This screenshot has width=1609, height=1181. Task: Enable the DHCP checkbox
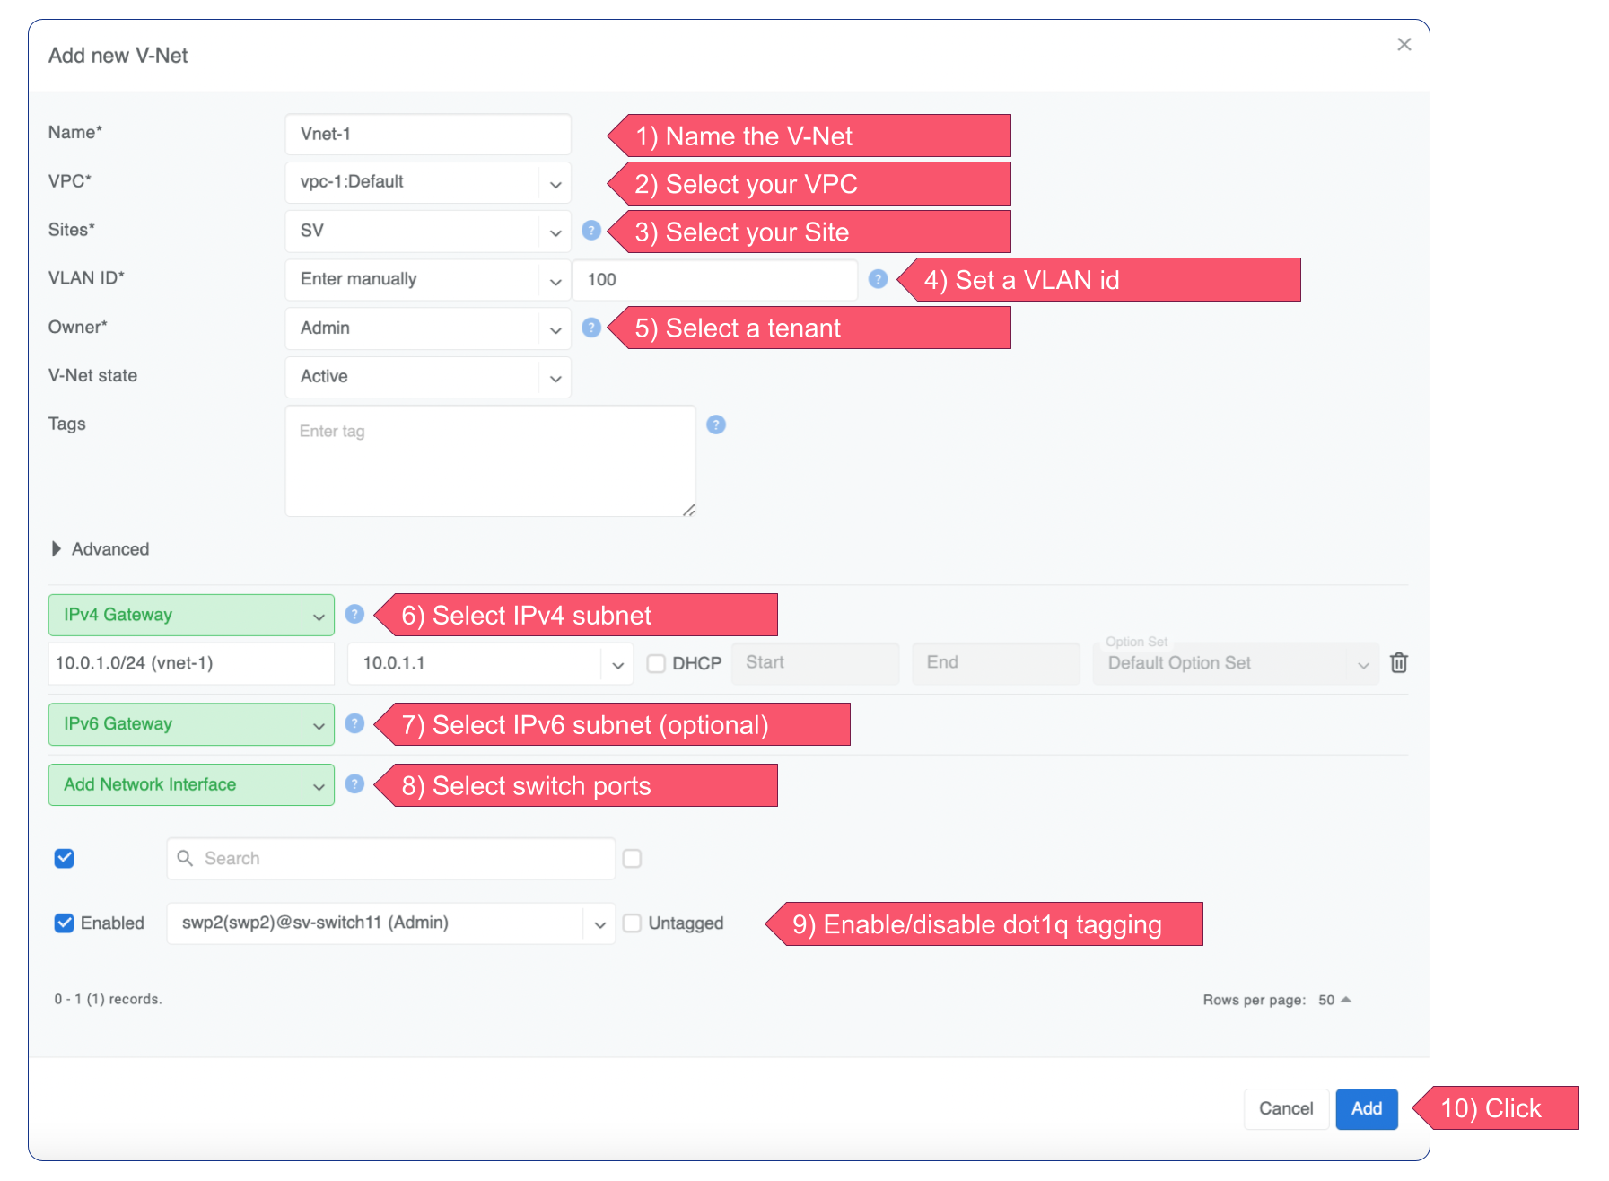pyautogui.click(x=656, y=663)
